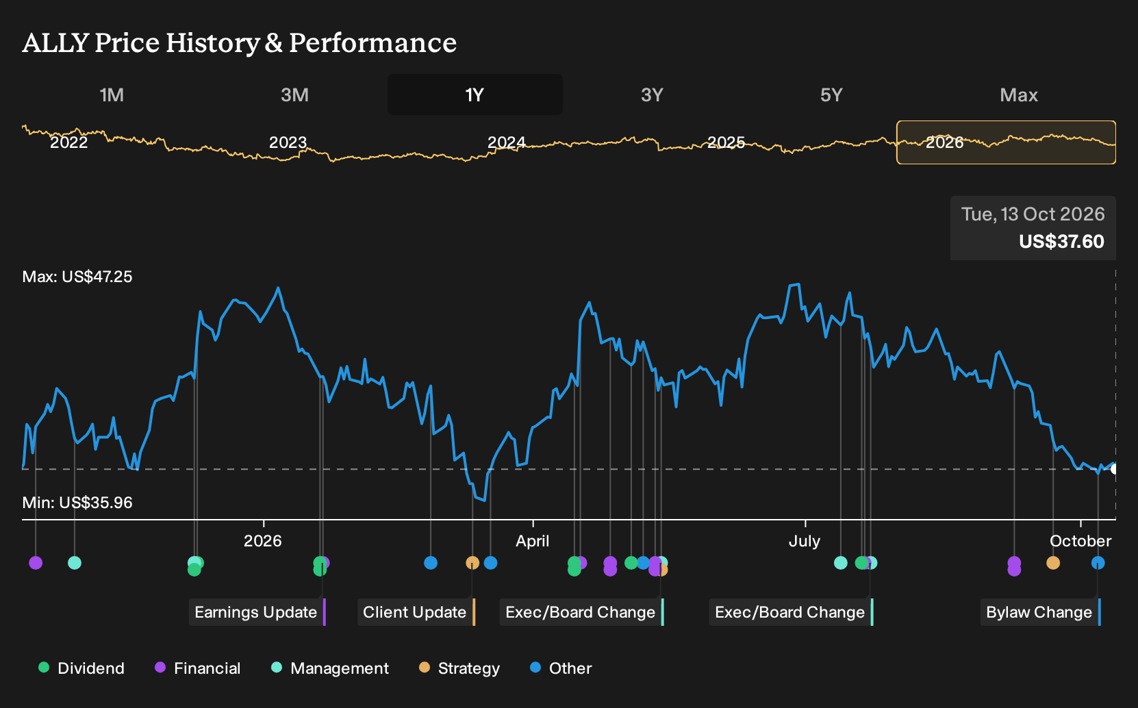This screenshot has height=708, width=1138.
Task: Jump to 2025 on the overview timeline
Action: point(726,142)
